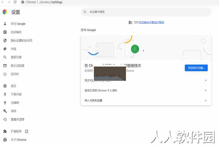Open 重置并清理 settings

(x=18, y=119)
